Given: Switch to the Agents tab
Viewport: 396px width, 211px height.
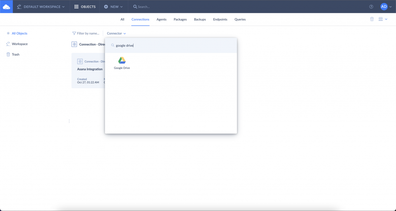Looking at the screenshot, I should (x=161, y=19).
